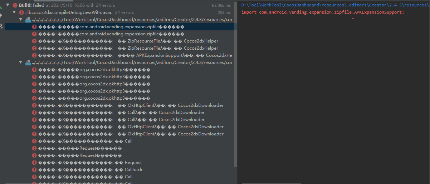Click the pin tab icon in left strip
Screen dimensions: 430x184
click(1, 15)
